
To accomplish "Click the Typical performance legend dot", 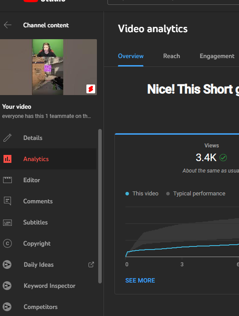I will click(x=168, y=194).
